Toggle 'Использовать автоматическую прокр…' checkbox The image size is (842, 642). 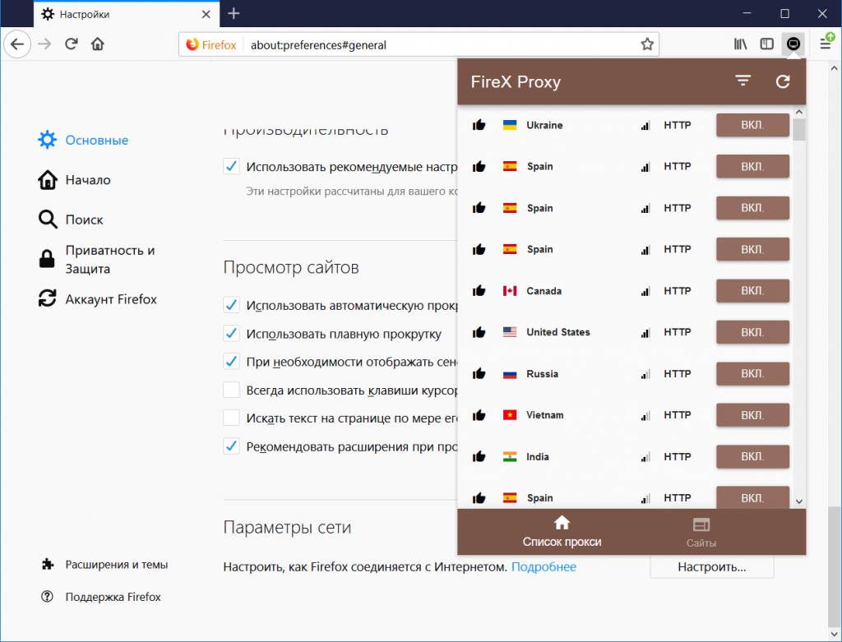[x=231, y=305]
